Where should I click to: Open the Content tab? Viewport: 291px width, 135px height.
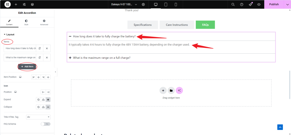tap(9, 22)
